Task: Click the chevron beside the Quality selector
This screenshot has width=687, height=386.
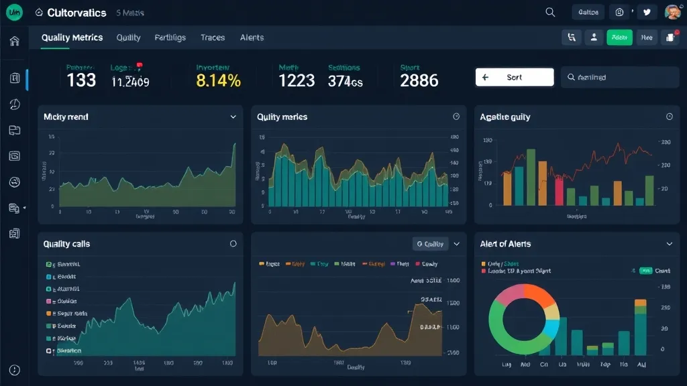Action: 456,244
